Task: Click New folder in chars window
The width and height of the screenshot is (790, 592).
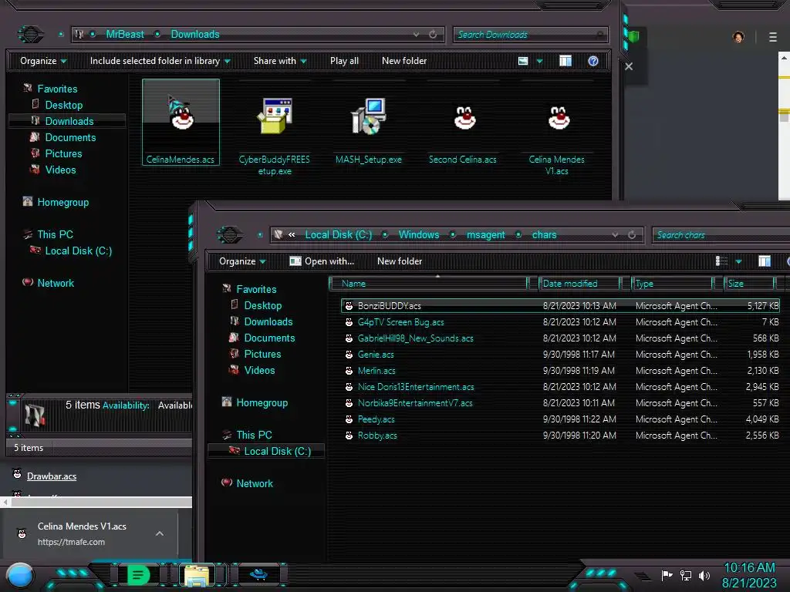Action: [x=400, y=261]
